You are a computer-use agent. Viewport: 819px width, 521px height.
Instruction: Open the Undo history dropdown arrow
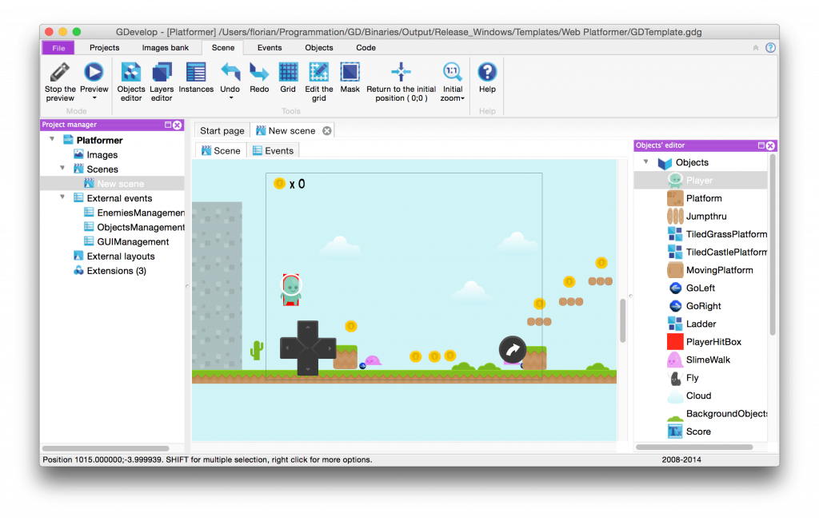click(x=230, y=99)
